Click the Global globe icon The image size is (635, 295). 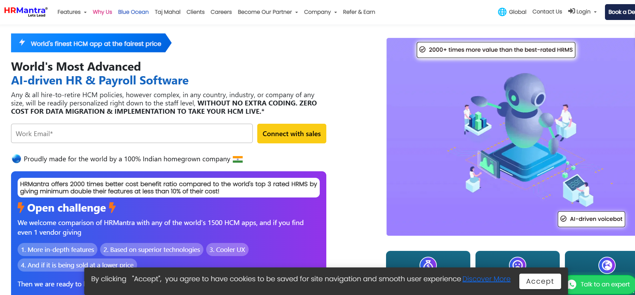coord(502,12)
